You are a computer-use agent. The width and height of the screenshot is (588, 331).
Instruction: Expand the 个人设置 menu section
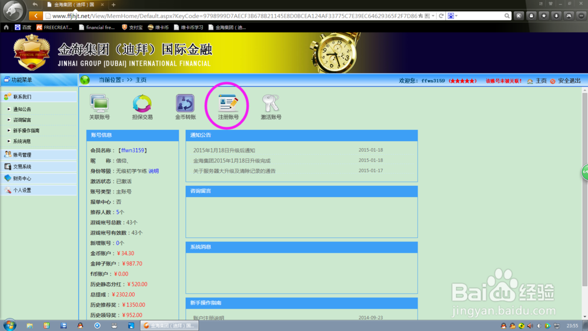tap(39, 190)
